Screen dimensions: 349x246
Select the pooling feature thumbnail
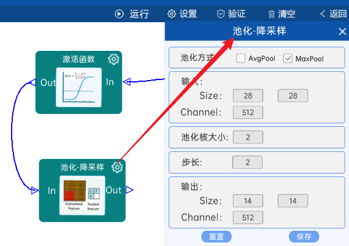pos(82,195)
